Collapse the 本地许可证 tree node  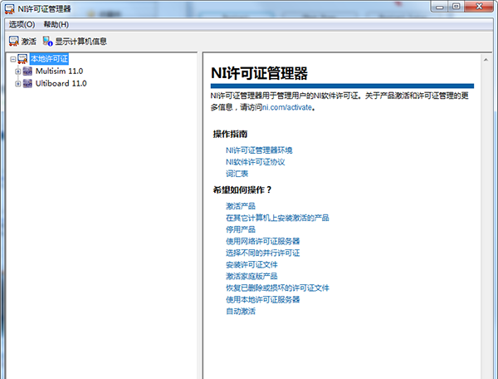pyautogui.click(x=13, y=59)
